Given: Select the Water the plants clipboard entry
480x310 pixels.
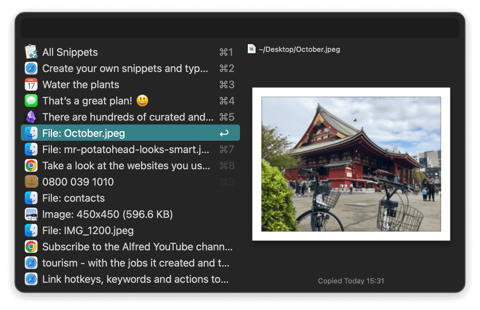Looking at the screenshot, I should [x=81, y=84].
